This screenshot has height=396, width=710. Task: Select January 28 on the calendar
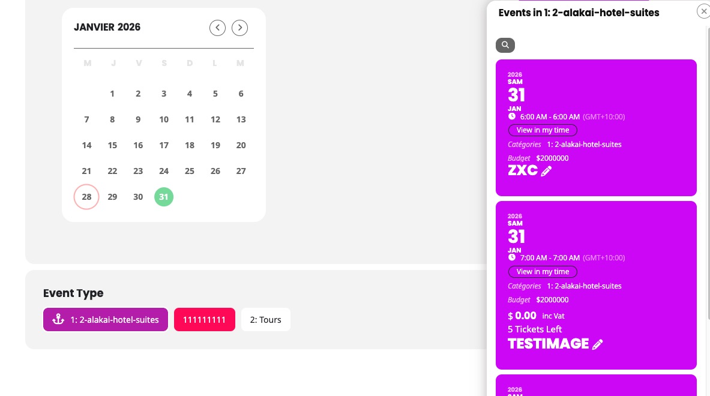[86, 197]
